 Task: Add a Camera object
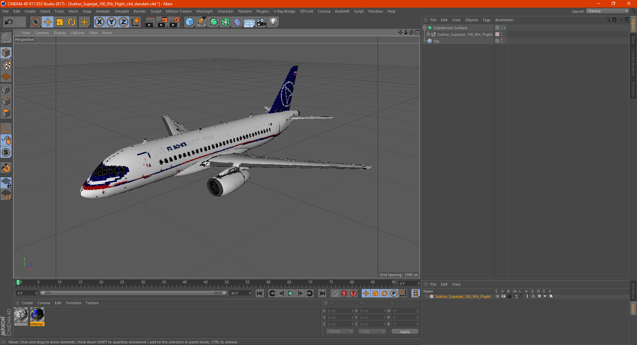[261, 22]
